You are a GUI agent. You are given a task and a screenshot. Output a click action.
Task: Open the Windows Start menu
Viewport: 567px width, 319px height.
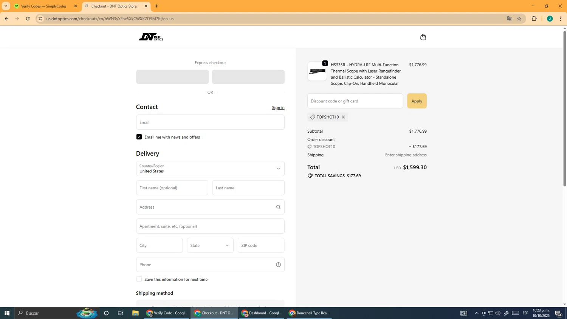point(7,313)
